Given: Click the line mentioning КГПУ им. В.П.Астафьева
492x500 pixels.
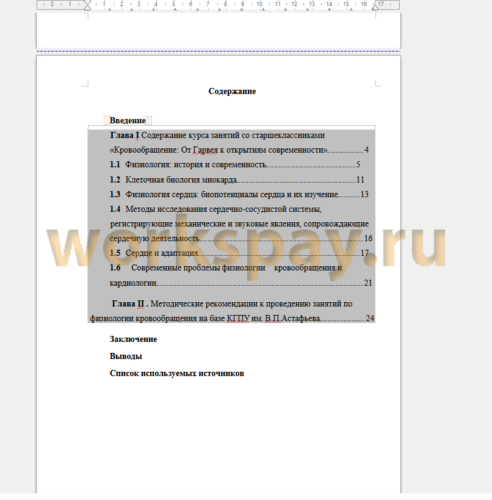Looking at the screenshot, I should pyautogui.click(x=232, y=318).
